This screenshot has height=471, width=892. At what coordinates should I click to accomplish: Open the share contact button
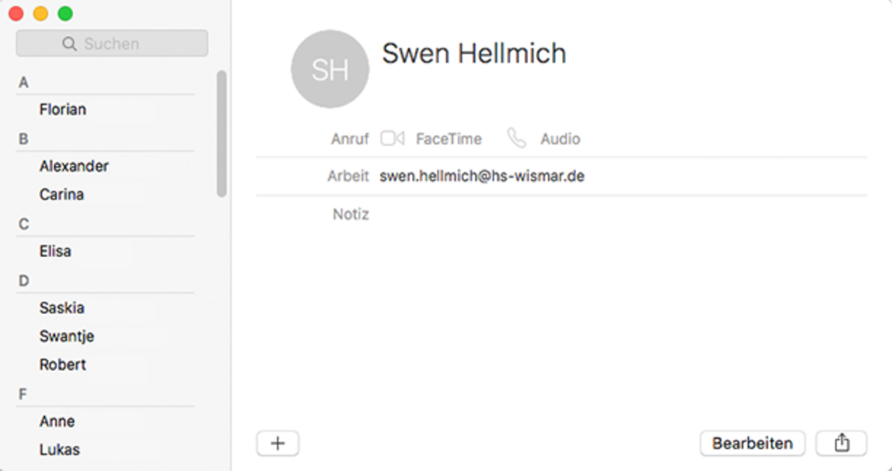pos(842,443)
